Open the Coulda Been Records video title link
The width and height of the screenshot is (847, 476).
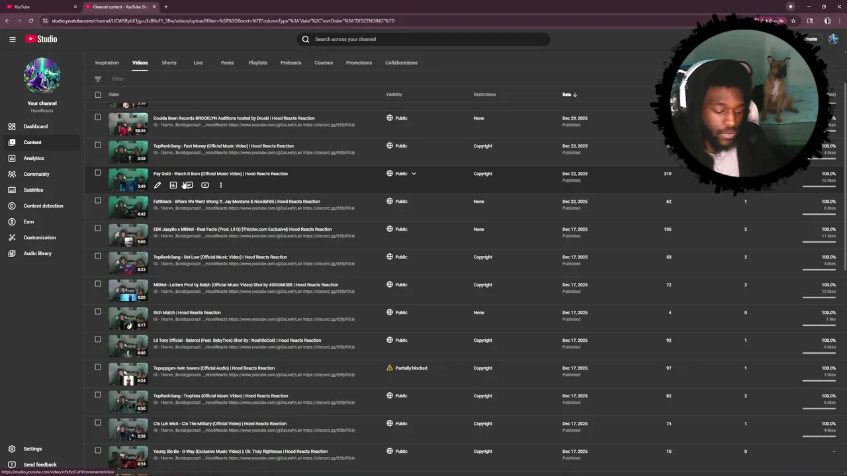[x=234, y=118]
